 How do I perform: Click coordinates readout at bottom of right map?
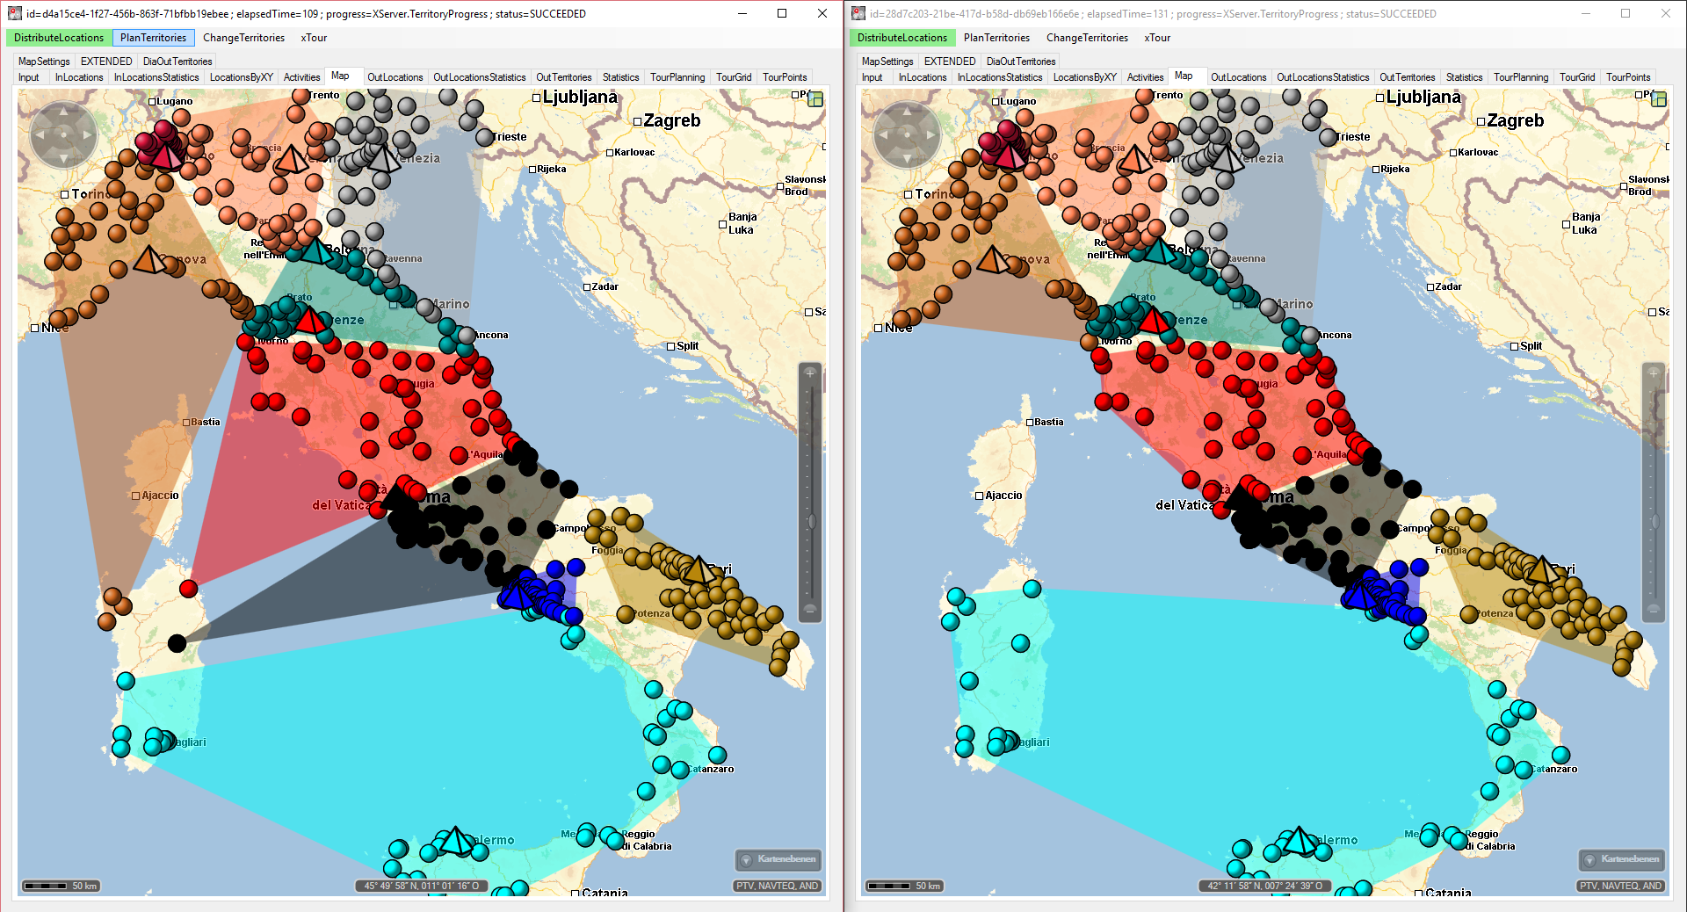1264,886
